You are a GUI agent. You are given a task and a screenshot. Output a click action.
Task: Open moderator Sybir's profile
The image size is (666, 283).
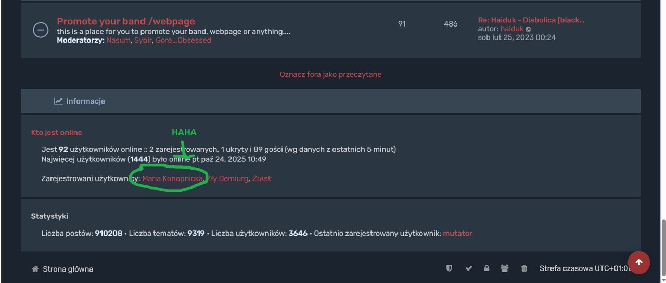[x=143, y=40]
